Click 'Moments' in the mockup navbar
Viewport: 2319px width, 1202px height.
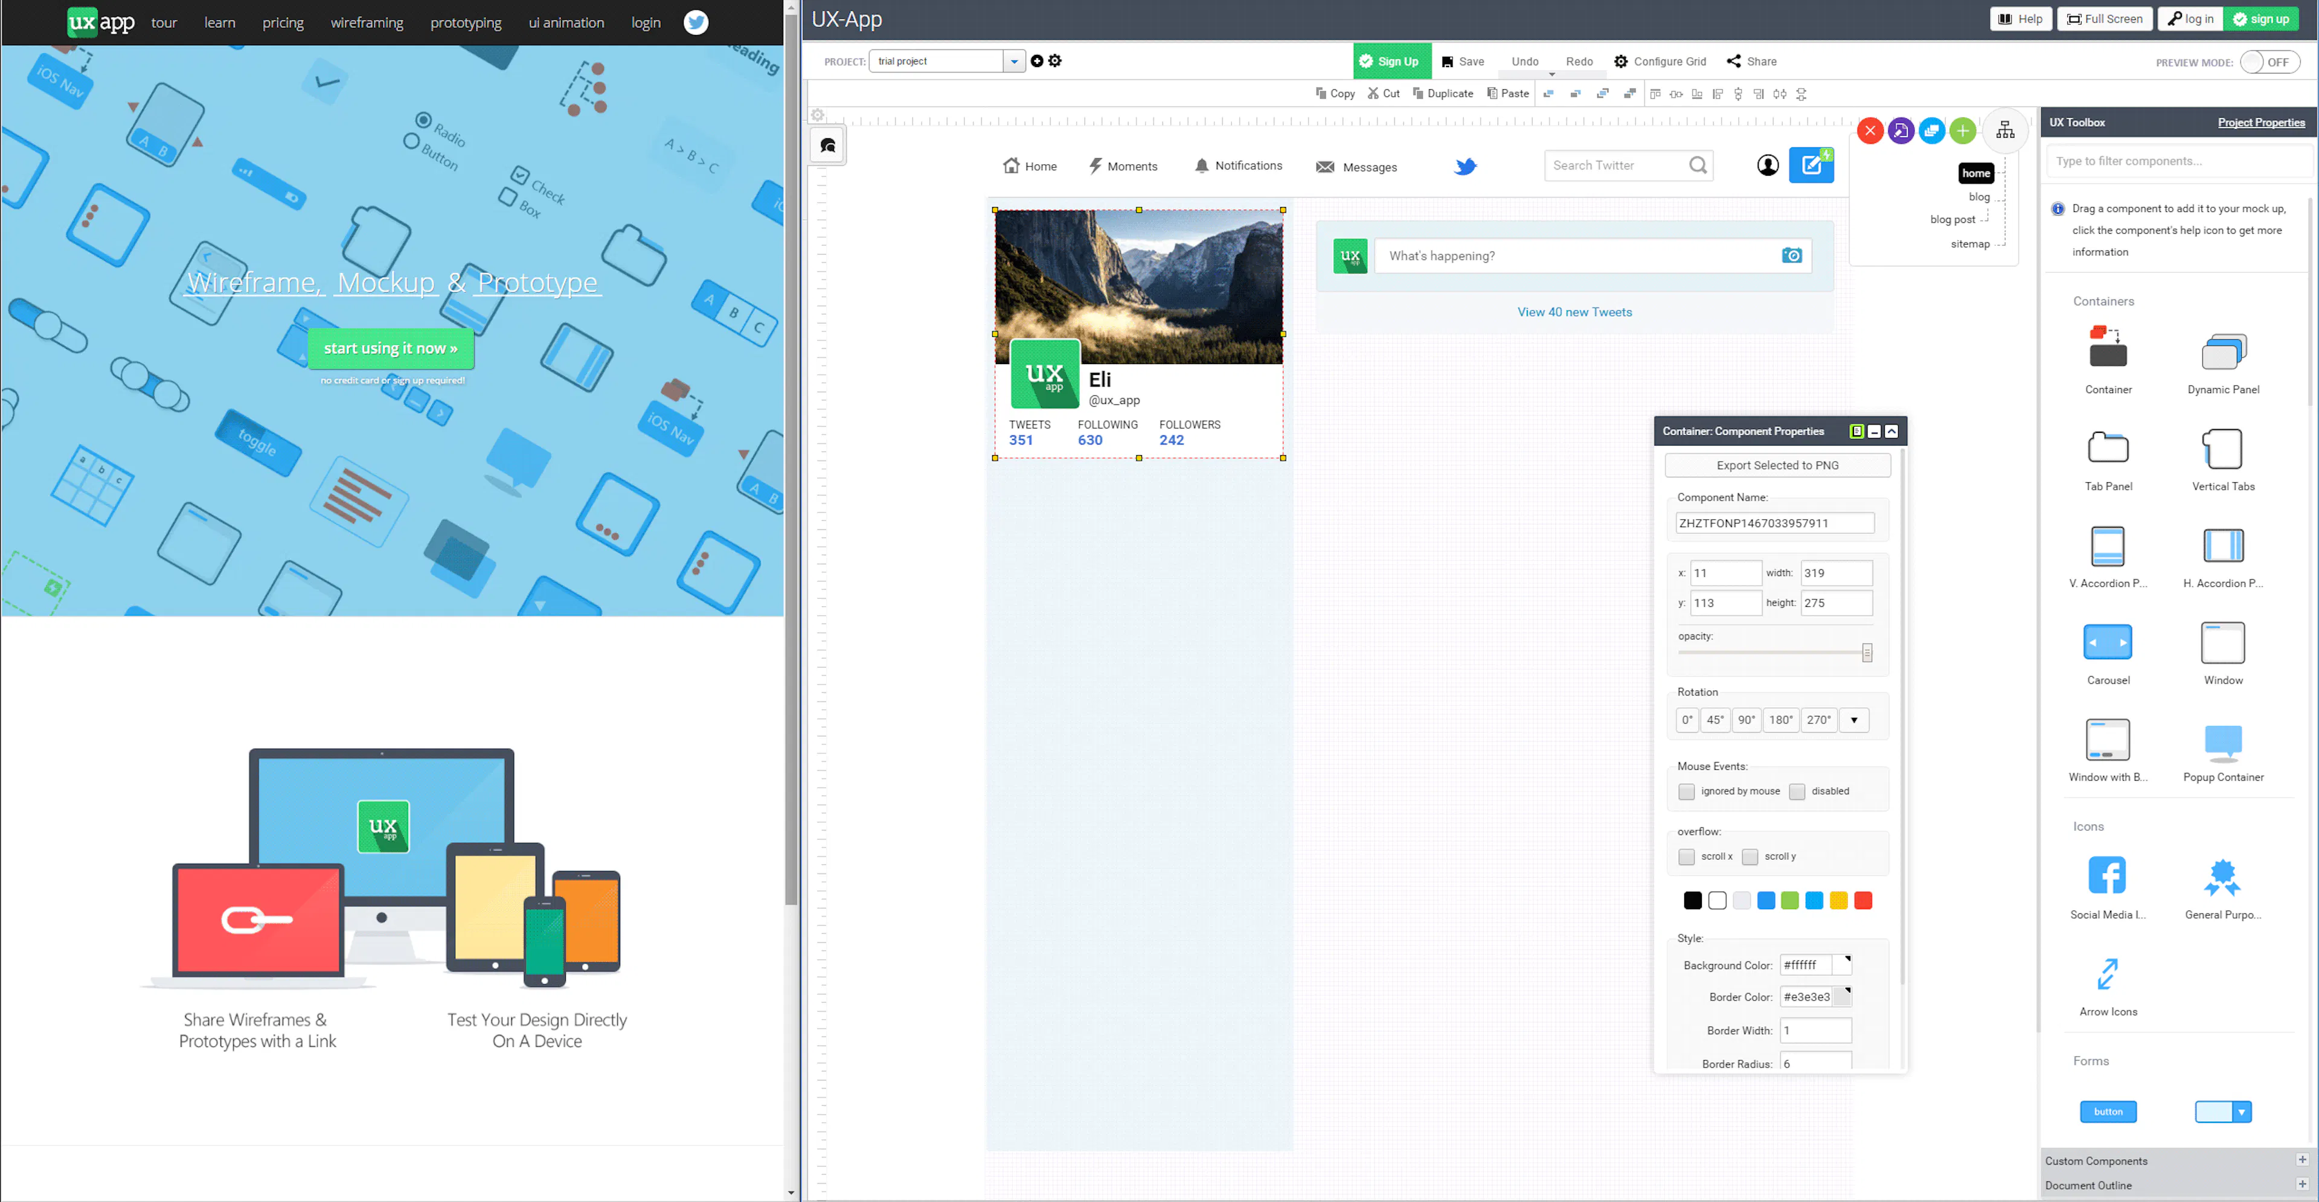click(1123, 167)
